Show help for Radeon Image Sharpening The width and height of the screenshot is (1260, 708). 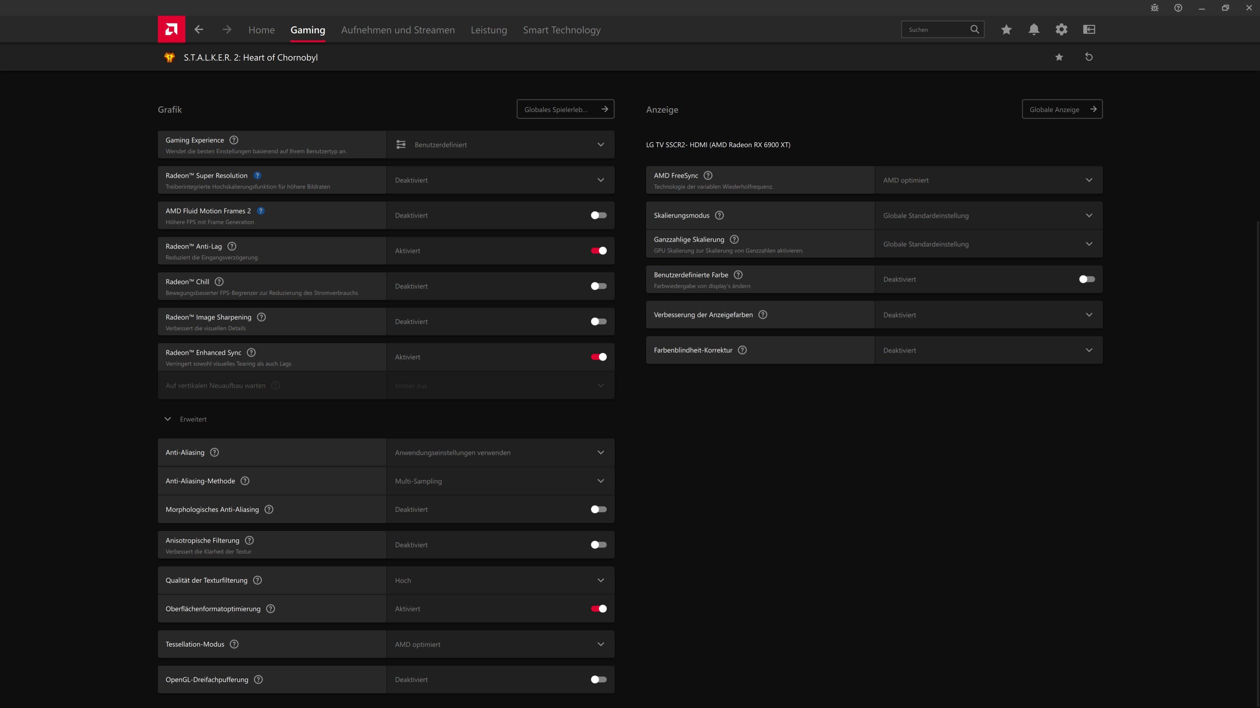261,317
